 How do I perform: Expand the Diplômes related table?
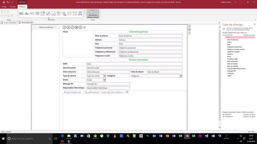tap(224, 115)
